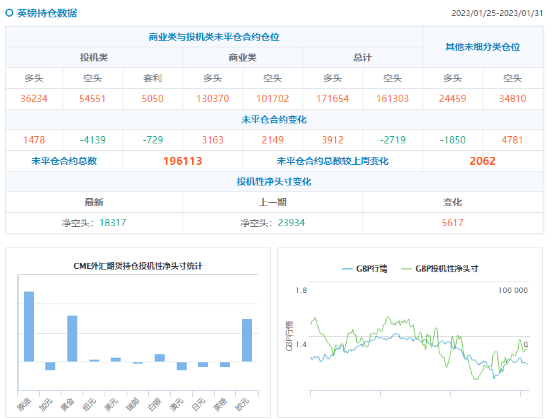Viewport: 554px width, 419px height.
Task: Click the 投机类 column header
Action: (x=94, y=57)
